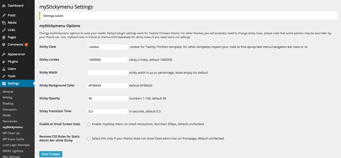Click the Links chain icon

point(4,30)
